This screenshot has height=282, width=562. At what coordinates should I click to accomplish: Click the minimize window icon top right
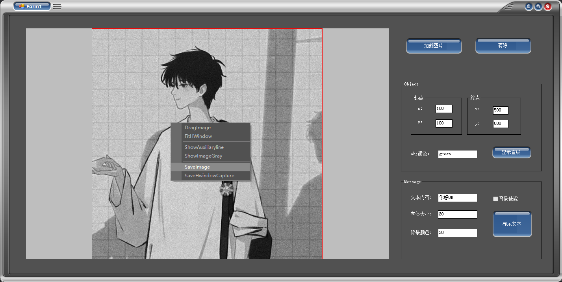529,6
